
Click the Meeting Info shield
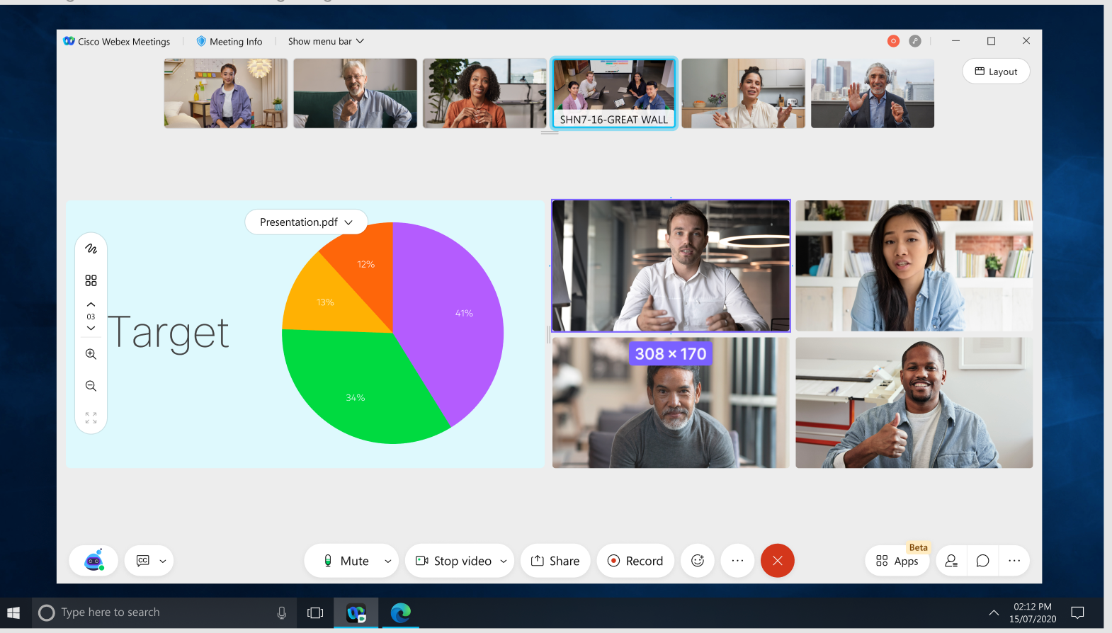pos(201,41)
